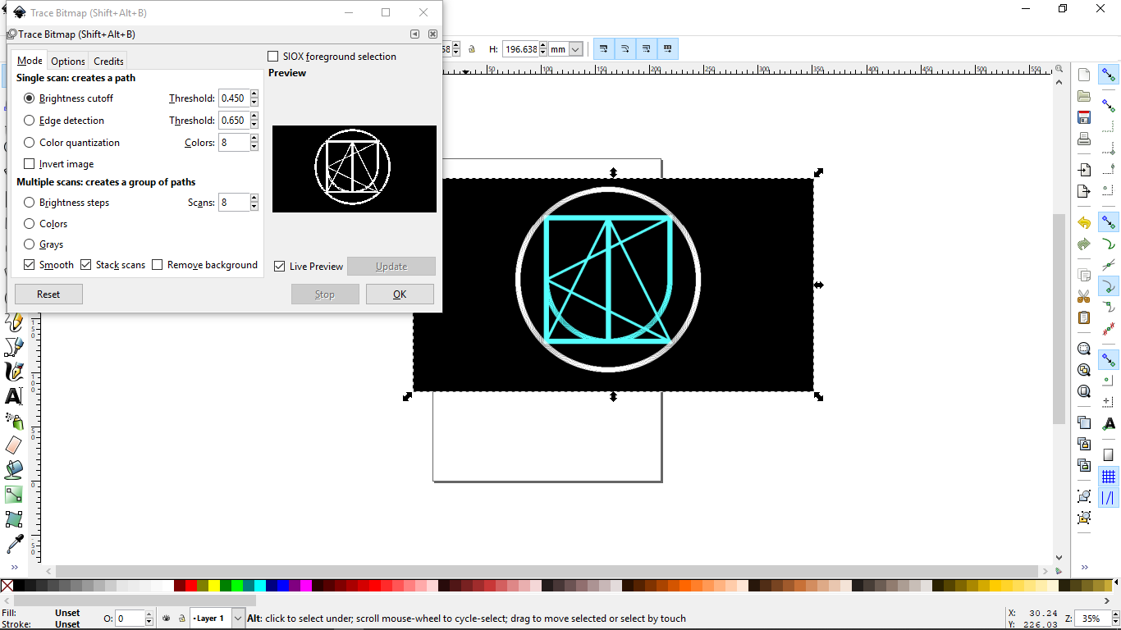The image size is (1121, 630).
Task: Click the Scans number field
Action: pyautogui.click(x=234, y=203)
